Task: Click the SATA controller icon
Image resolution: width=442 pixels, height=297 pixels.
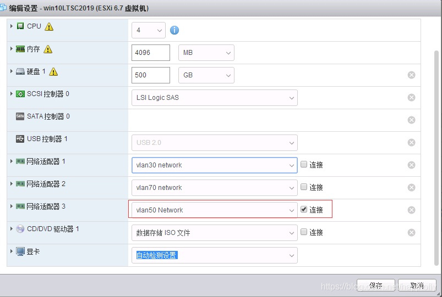Action: click(x=20, y=116)
